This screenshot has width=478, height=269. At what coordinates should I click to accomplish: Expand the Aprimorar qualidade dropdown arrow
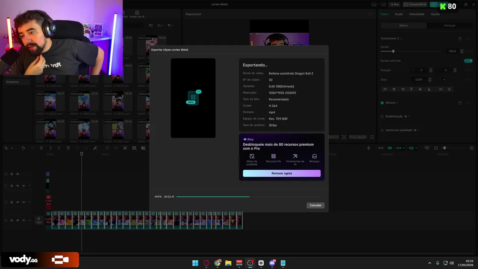(x=419, y=130)
